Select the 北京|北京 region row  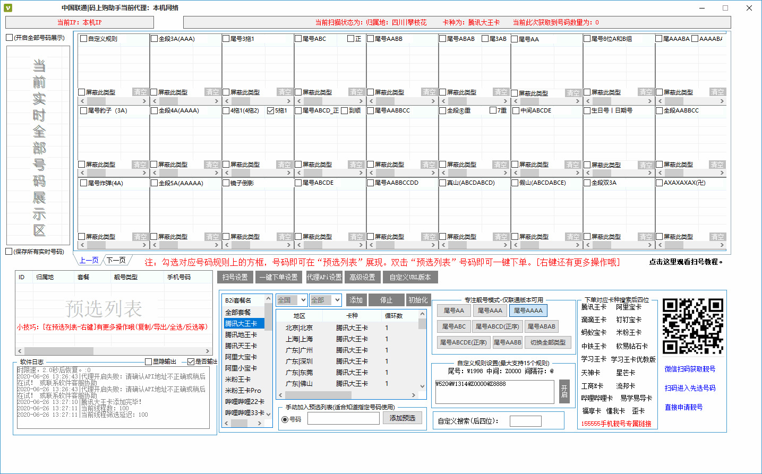coord(347,328)
